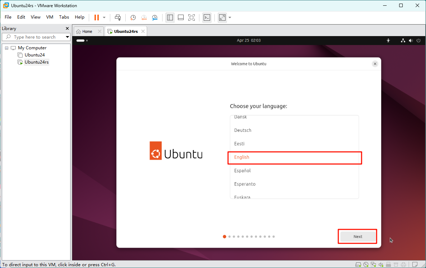
Task: Open the stretch mode dropdown arrow
Action: pyautogui.click(x=230, y=18)
